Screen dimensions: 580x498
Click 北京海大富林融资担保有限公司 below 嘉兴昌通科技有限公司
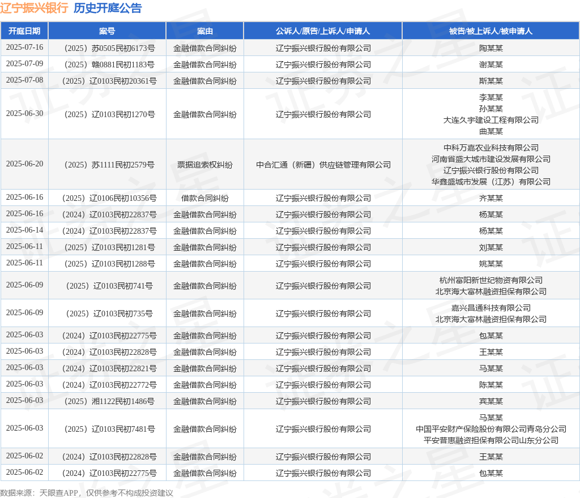pyautogui.click(x=491, y=319)
